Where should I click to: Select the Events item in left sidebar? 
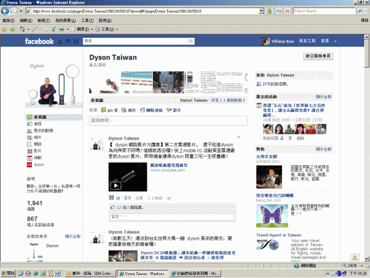pos(38,158)
